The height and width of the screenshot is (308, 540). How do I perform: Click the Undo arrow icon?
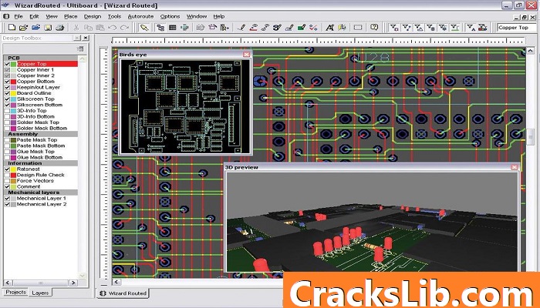113,28
